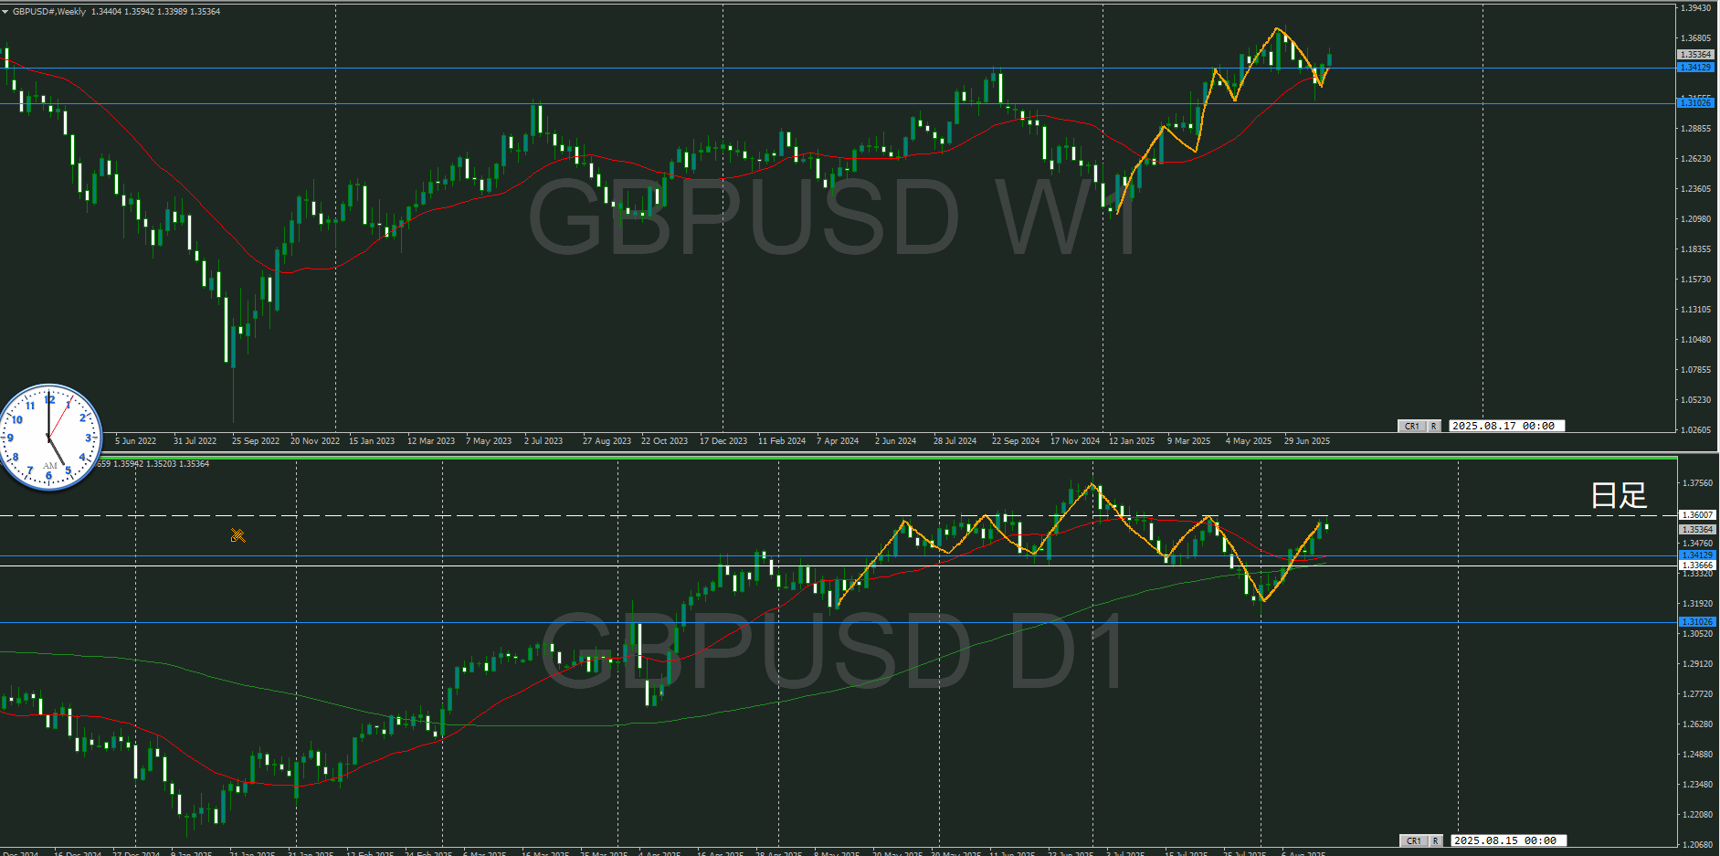Screen dimensions: 1720x856
Task: Click the 29 Jun 2025 date on weekly axis
Action: tap(1307, 441)
